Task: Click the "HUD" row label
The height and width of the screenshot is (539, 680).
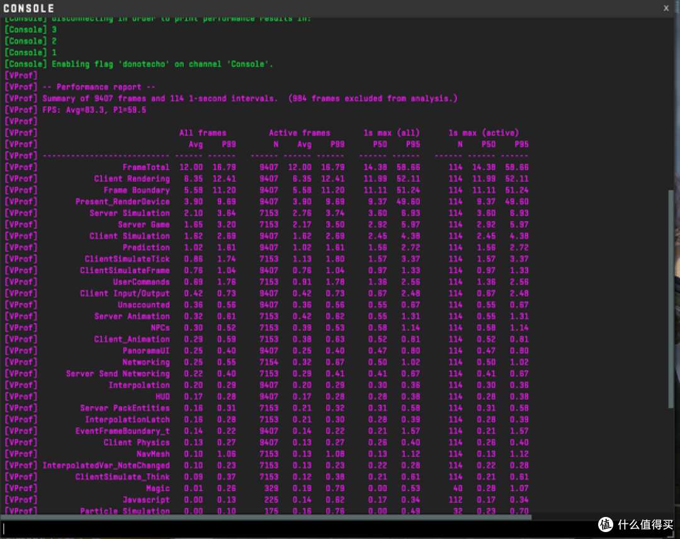Action: pyautogui.click(x=162, y=397)
